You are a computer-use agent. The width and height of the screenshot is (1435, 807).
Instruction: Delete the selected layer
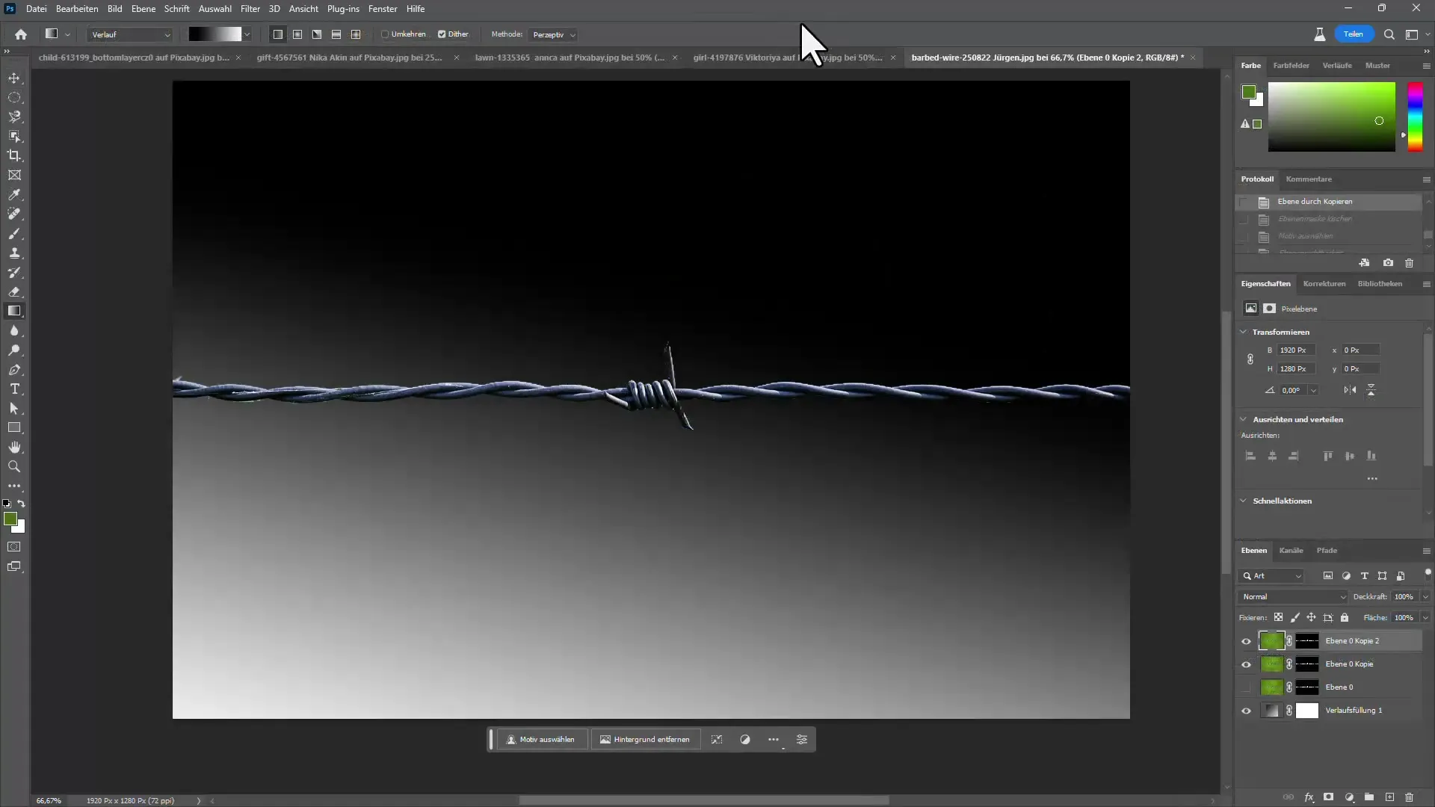pos(1409,798)
